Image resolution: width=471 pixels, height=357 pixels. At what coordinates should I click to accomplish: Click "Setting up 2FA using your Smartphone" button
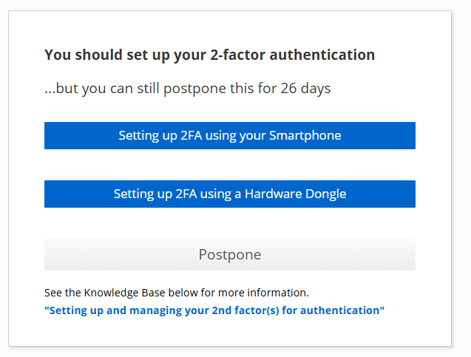pos(229,136)
